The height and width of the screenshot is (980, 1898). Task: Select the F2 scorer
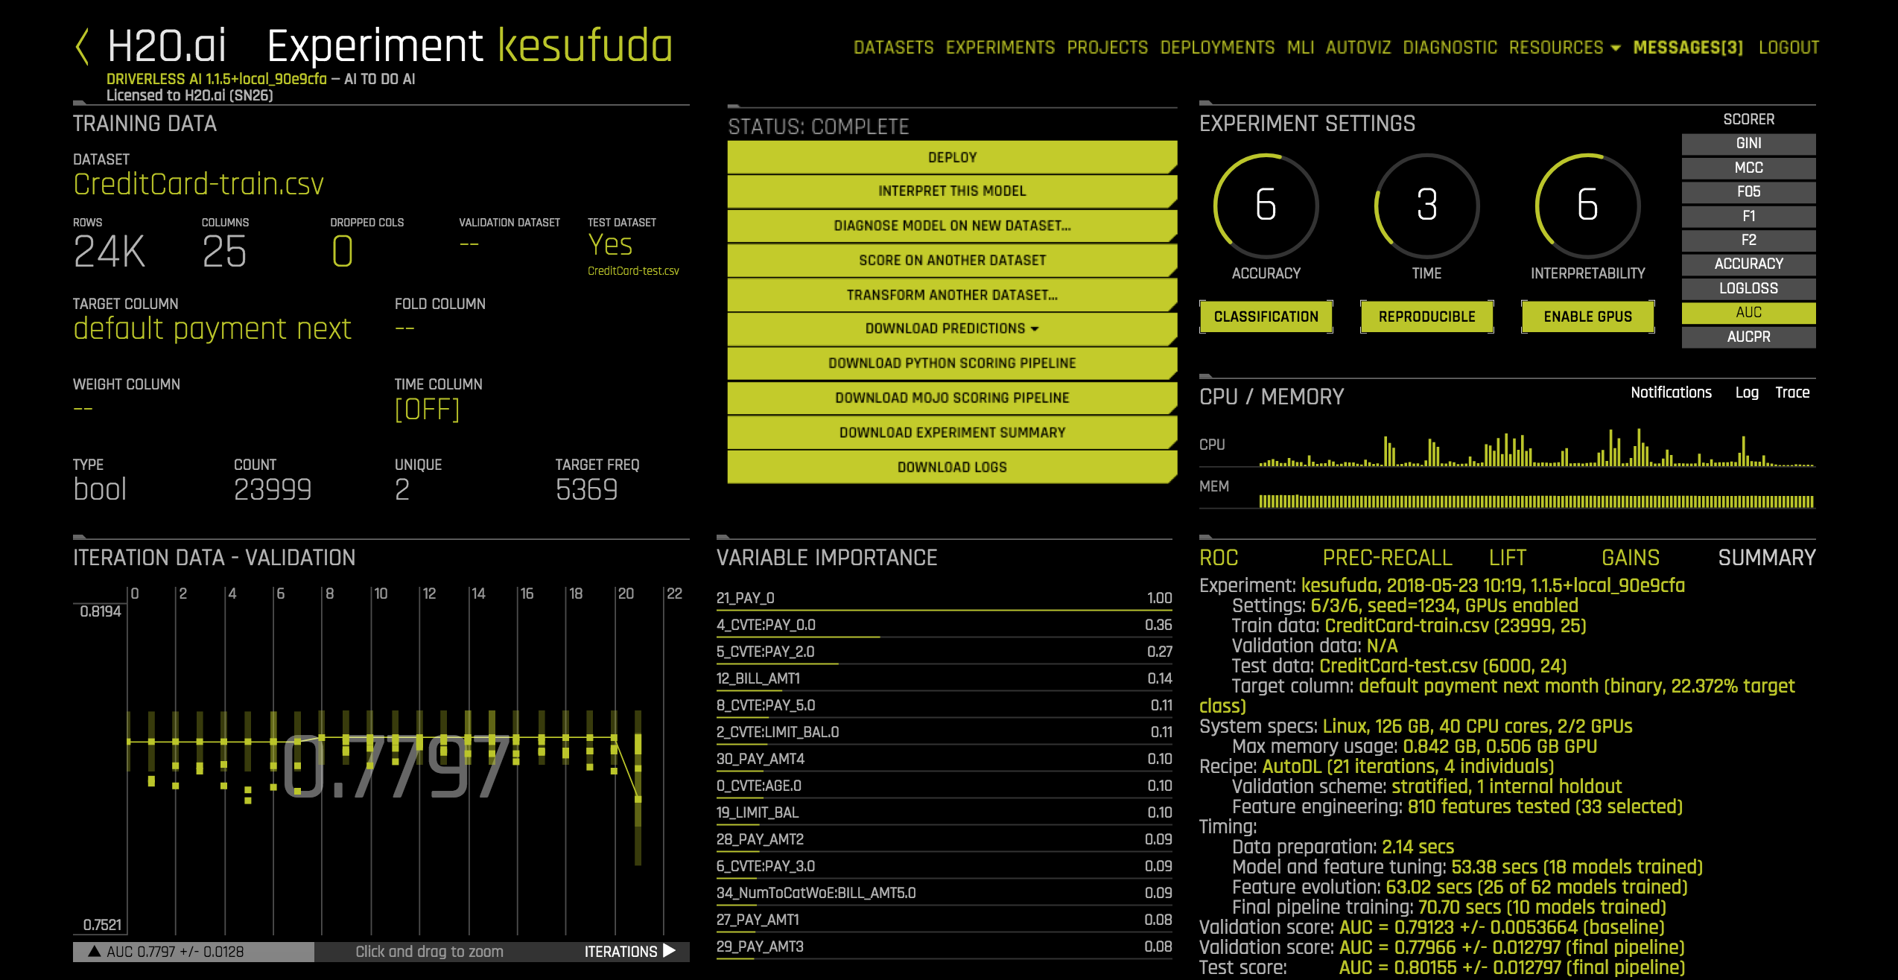click(x=1748, y=240)
